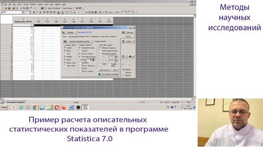The image size is (263, 148).
Task: Align text left in toolbar
Action: click(44, 12)
